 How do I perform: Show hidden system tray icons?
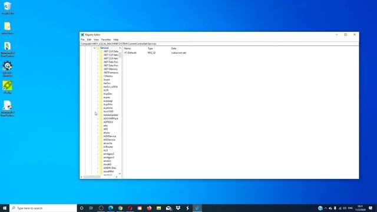tap(326, 208)
